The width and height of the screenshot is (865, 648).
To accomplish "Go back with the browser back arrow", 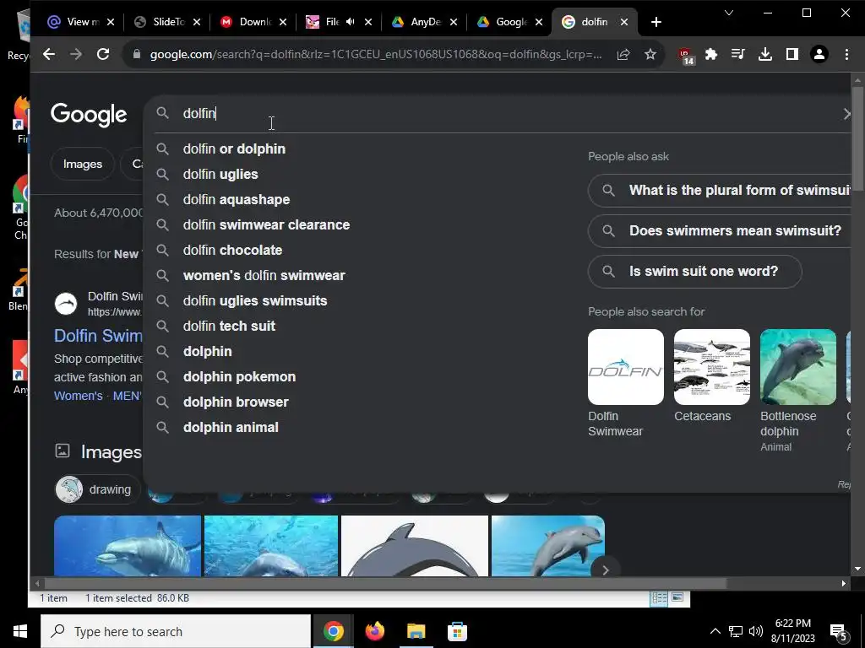I will click(49, 54).
